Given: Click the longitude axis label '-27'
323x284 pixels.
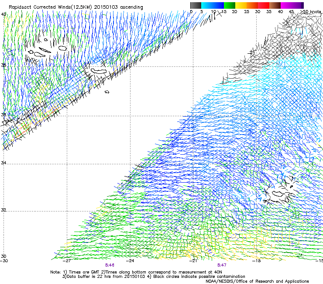Looking at the screenshot, I should [67, 261].
